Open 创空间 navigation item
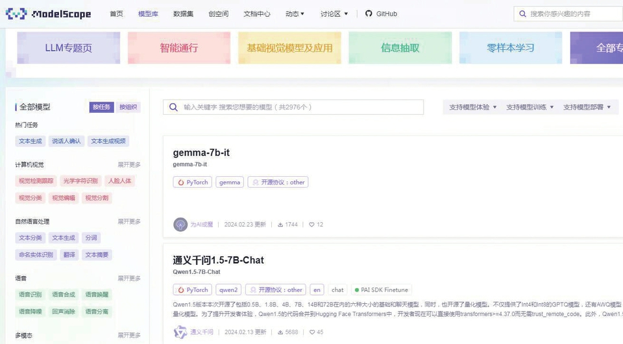 [x=219, y=14]
